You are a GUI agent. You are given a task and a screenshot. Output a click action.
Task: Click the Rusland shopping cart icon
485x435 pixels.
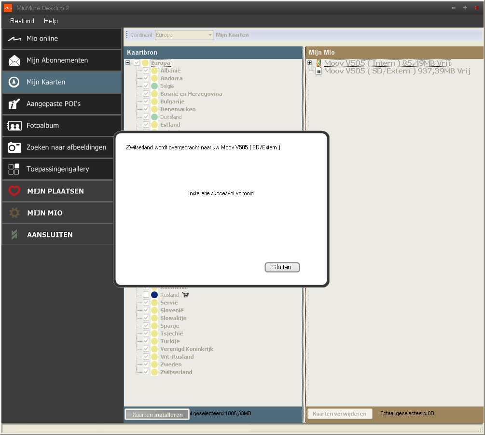185,295
